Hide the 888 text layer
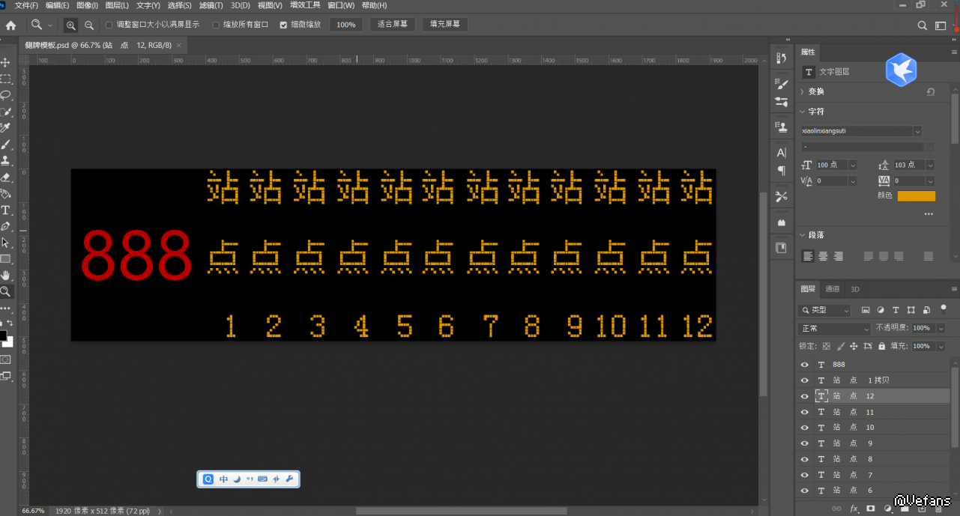Viewport: 960px width, 516px height. point(805,365)
